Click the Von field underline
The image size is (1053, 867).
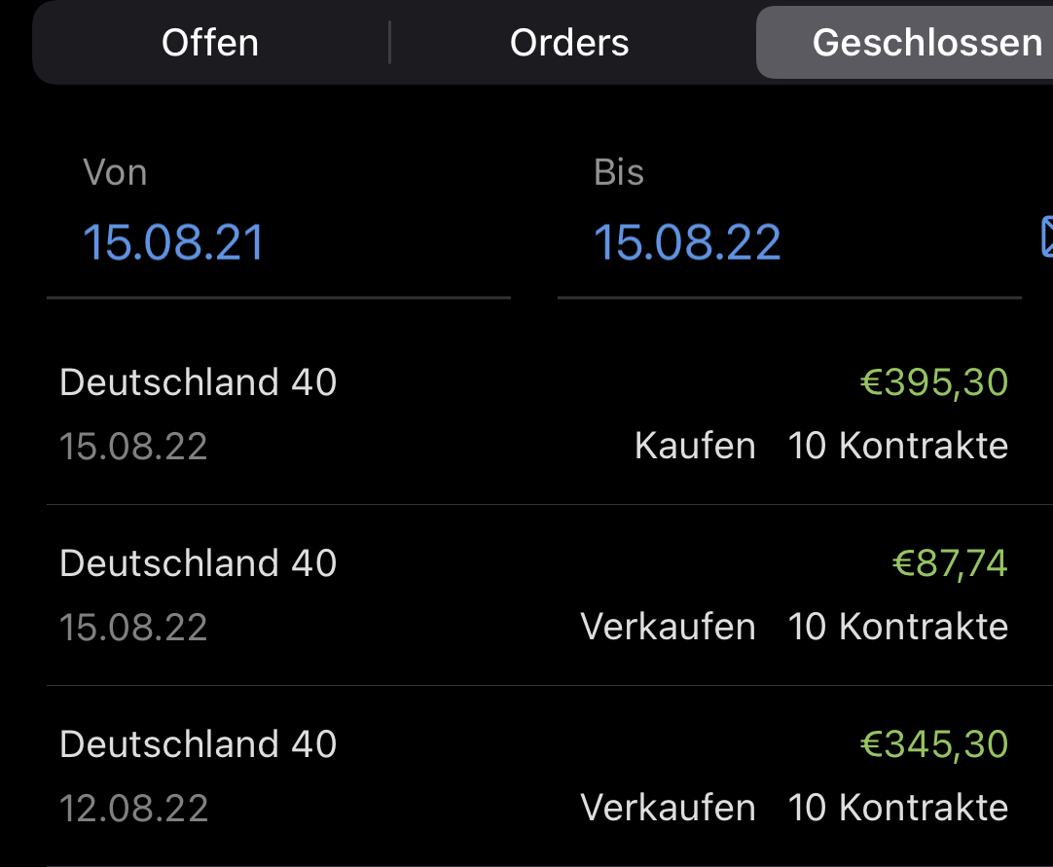tap(279, 296)
